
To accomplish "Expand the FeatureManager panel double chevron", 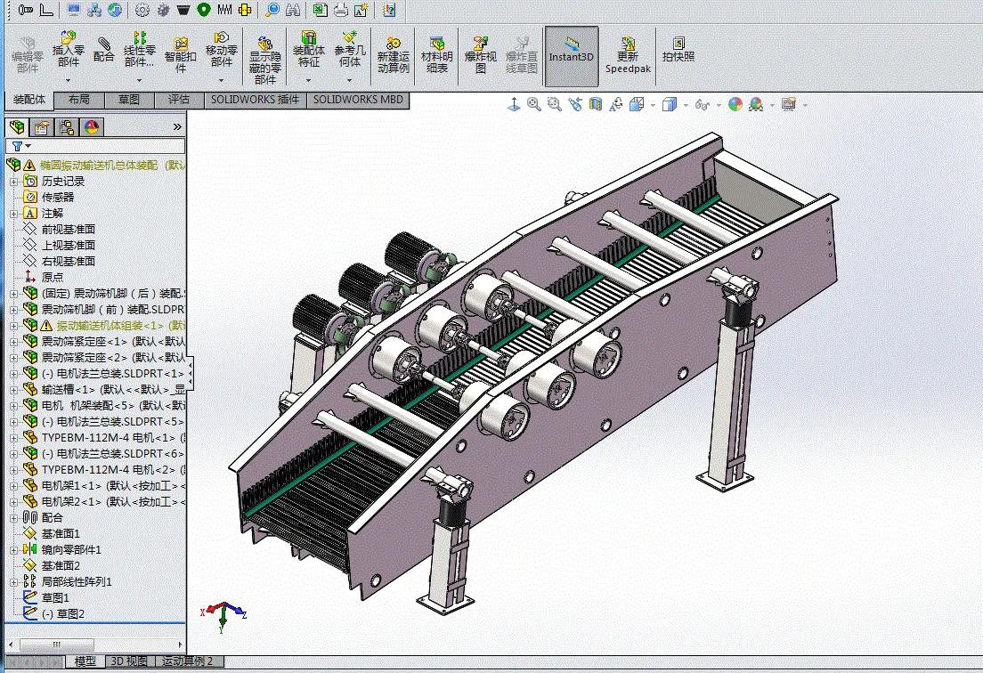I will point(177,127).
